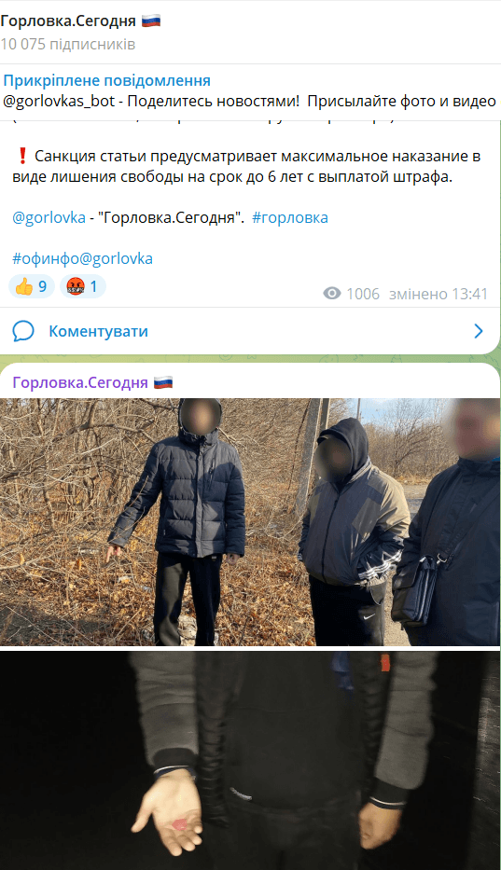
Task: Click the views eye icon showing 1006
Action: pos(332,294)
